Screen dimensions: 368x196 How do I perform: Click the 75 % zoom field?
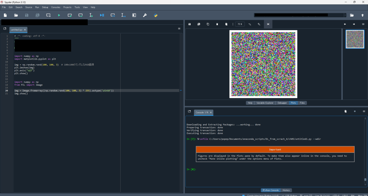click(x=240, y=24)
